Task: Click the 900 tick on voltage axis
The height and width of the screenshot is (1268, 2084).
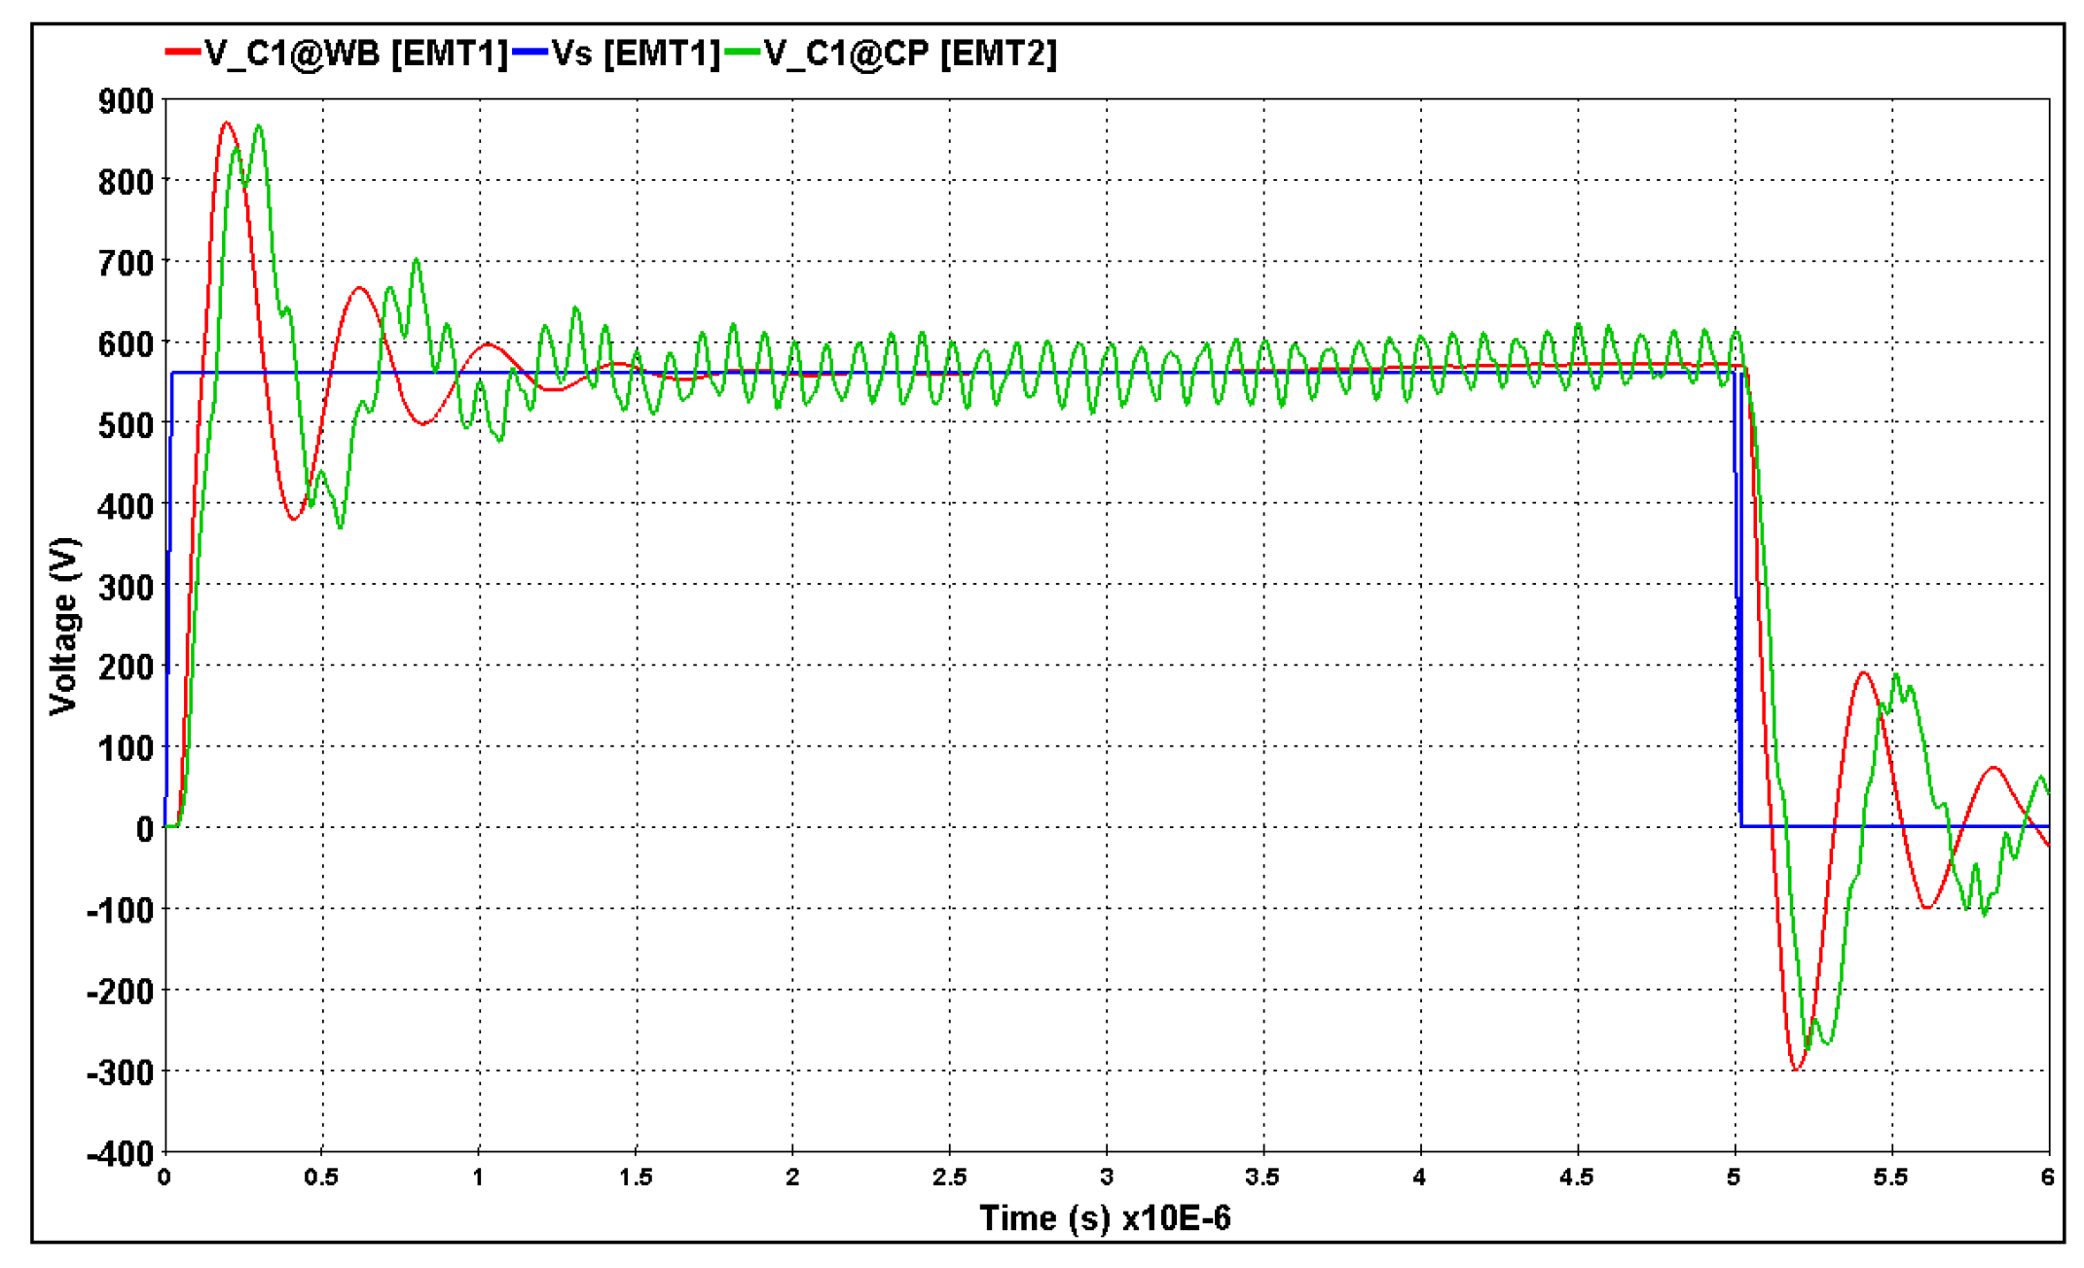Action: (127, 100)
